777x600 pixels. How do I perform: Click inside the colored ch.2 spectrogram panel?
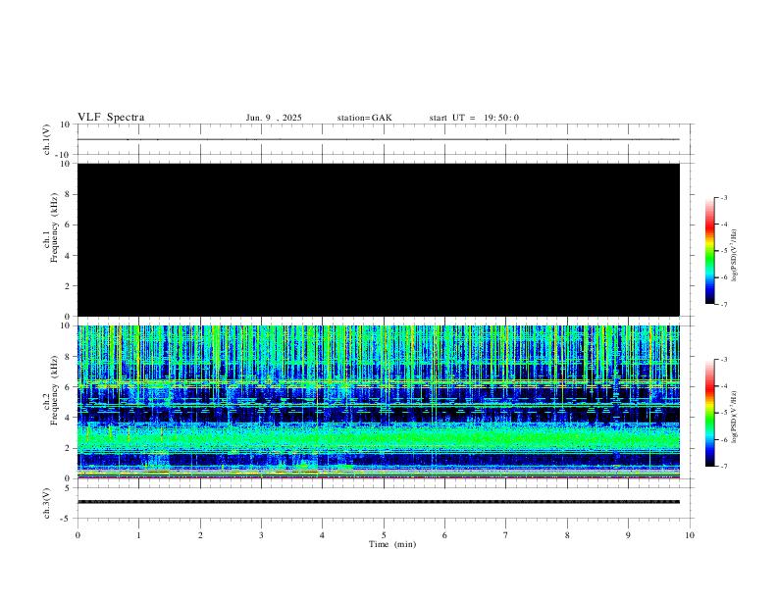pos(378,402)
